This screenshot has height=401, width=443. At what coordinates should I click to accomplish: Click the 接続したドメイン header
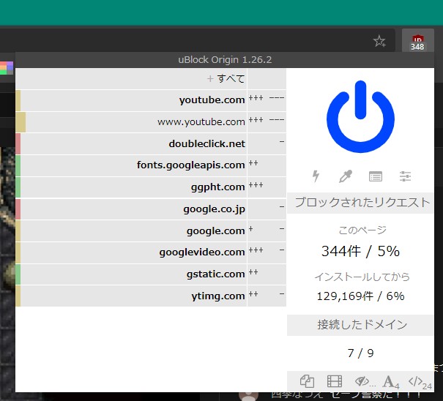click(x=360, y=325)
